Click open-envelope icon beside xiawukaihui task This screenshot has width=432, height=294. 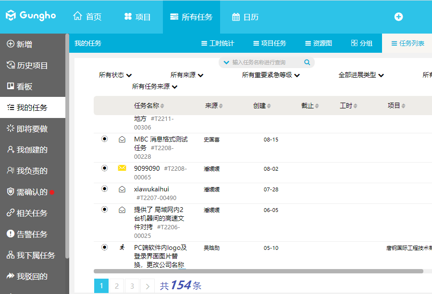tap(122, 189)
